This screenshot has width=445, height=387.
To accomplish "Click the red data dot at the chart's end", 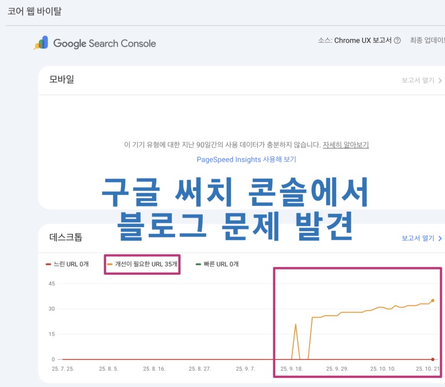I will coord(433,358).
